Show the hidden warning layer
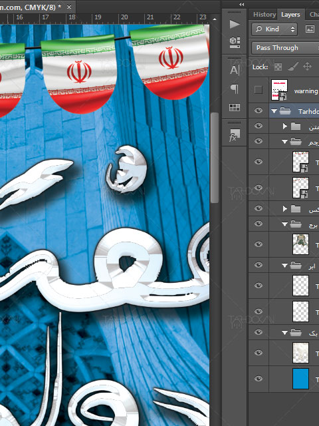319x426 pixels. point(259,90)
